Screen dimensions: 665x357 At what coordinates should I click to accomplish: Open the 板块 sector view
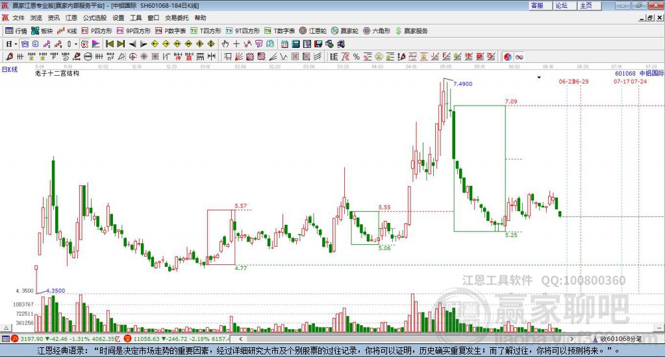(42, 31)
